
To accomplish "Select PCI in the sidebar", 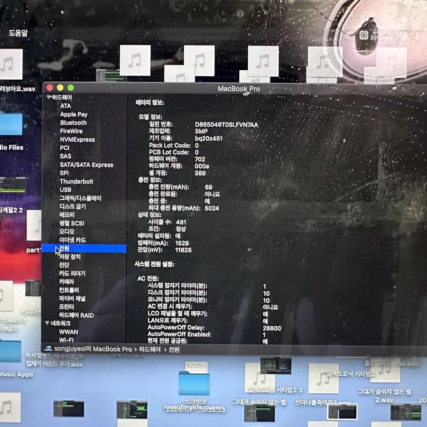I will (65, 148).
